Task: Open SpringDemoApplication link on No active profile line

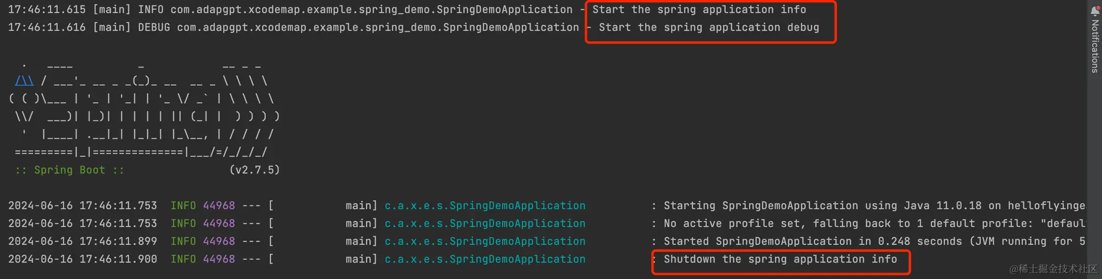Action: 485,223
